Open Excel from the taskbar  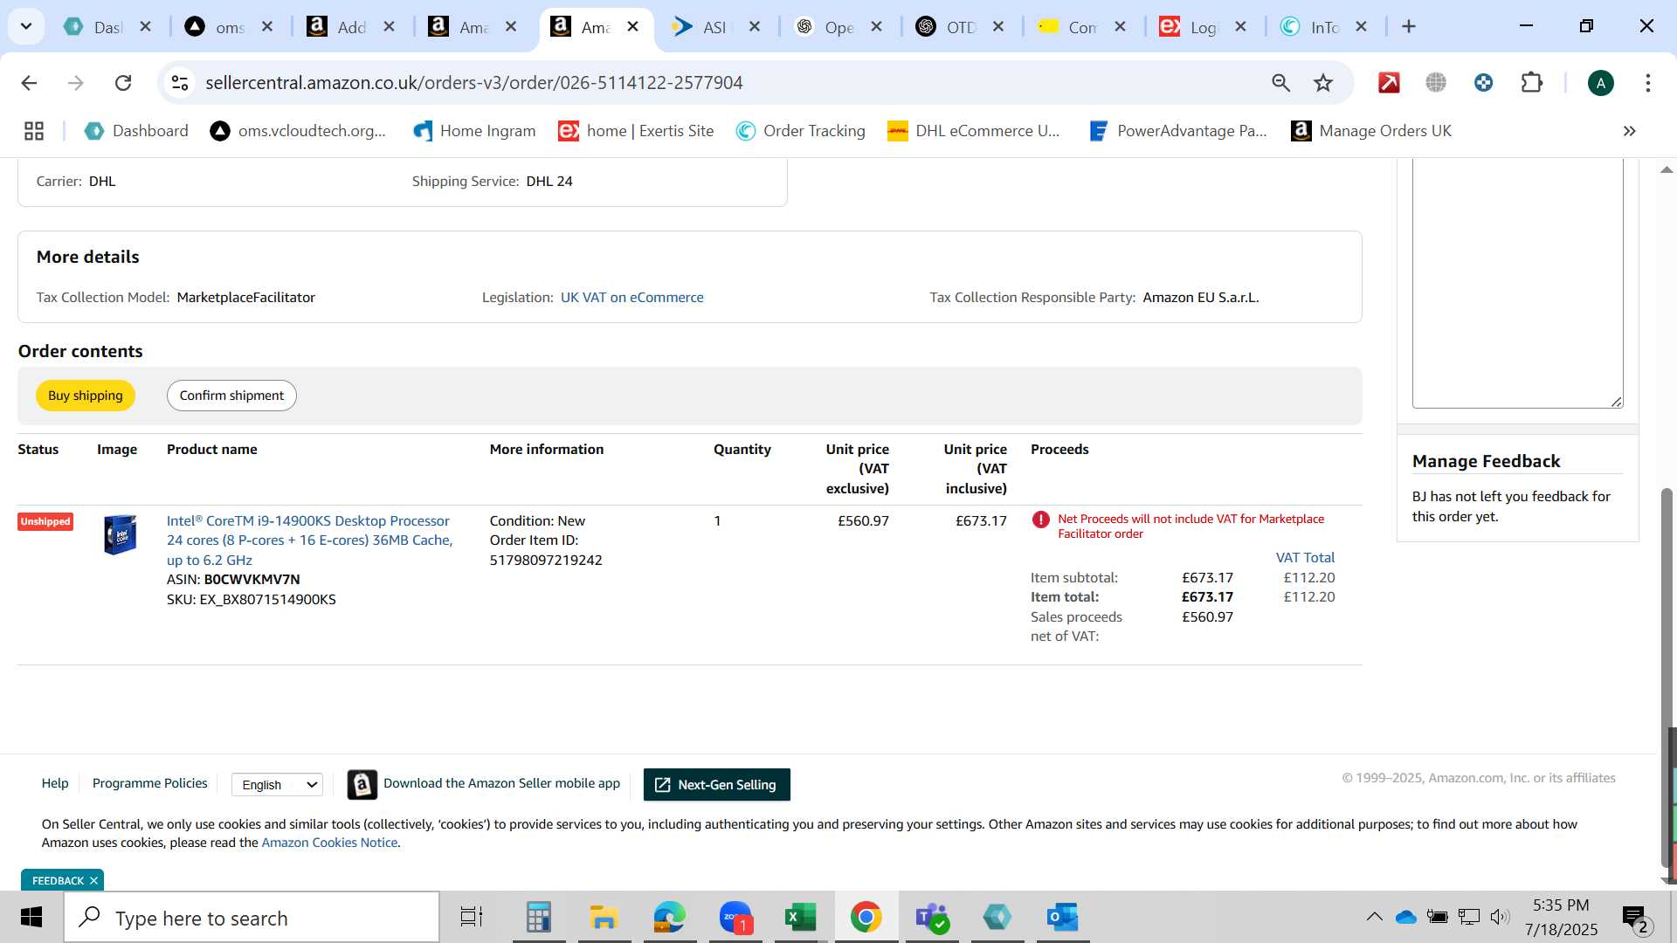click(x=800, y=917)
